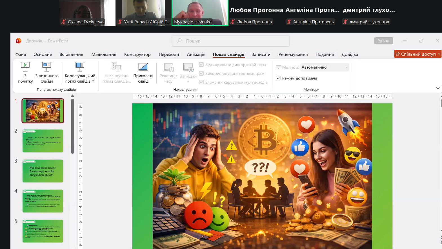442x249 pixels.
Task: Click the PowerPoint app logo icon
Action: tap(19, 41)
